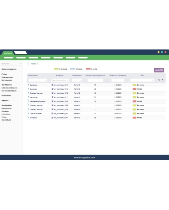Click the icon beside the Electricien row

[x=28, y=89]
